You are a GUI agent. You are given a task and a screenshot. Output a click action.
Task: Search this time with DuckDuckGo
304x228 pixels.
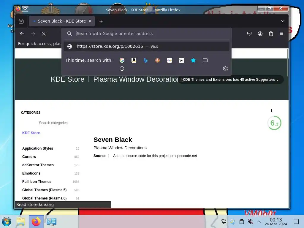[x=157, y=60]
